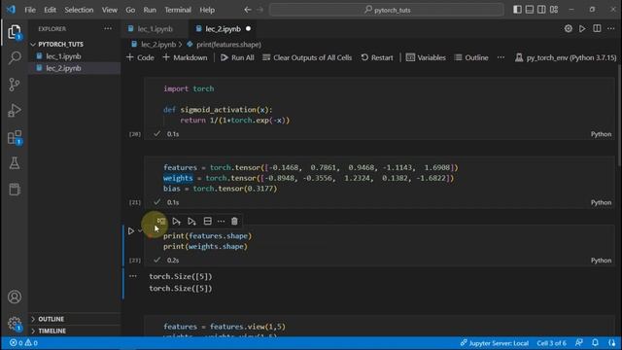Click Run All in notebook toolbar
Image resolution: width=622 pixels, height=350 pixels.
(x=237, y=57)
